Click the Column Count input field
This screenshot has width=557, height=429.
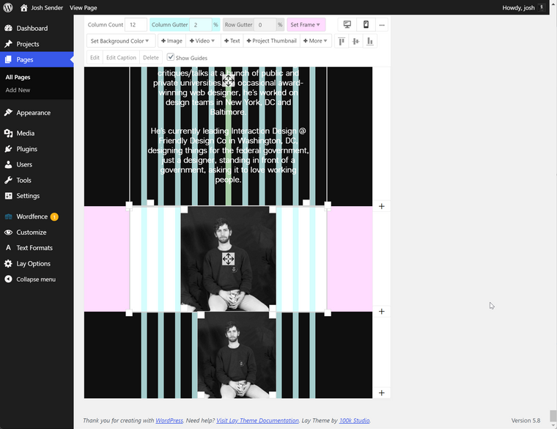coord(136,25)
